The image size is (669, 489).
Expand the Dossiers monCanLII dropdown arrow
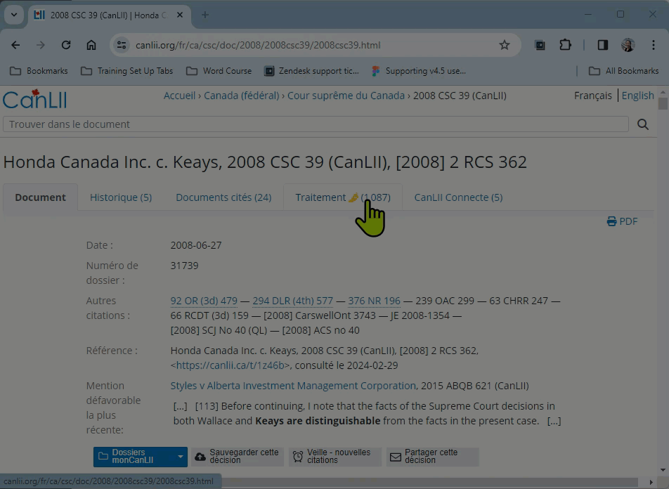pos(181,457)
